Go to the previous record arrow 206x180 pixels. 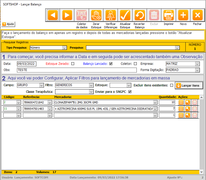53,15
